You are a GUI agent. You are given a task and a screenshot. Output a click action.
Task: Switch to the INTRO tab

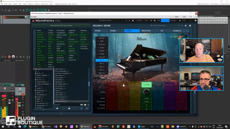[x=101, y=31]
